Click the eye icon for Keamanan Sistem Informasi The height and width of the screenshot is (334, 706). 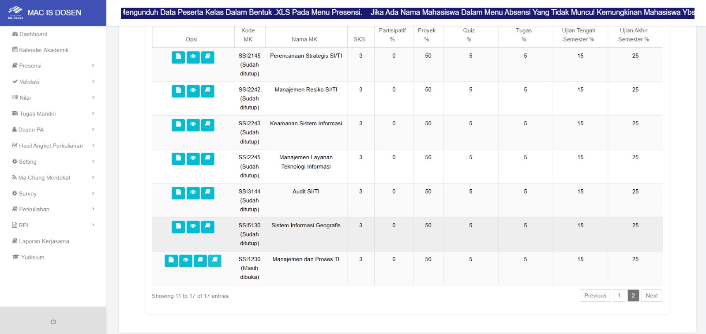[193, 125]
